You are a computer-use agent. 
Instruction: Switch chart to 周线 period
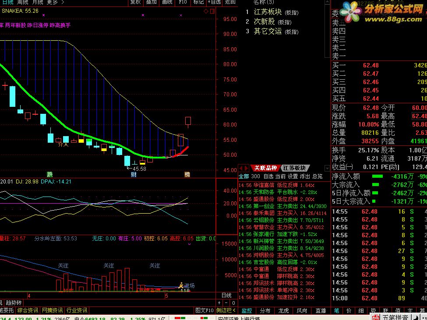[22, 2]
